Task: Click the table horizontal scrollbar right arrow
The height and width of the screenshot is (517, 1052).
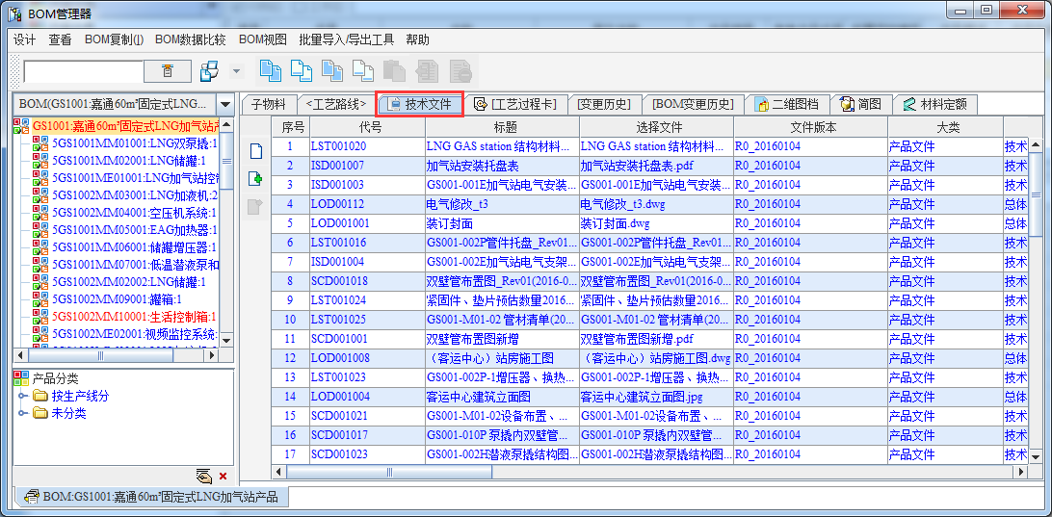Action: pyautogui.click(x=1021, y=472)
